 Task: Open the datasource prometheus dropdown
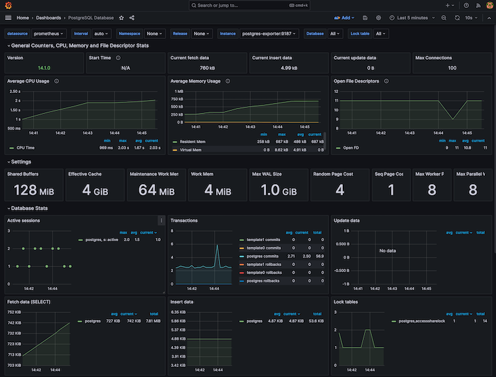coord(48,33)
